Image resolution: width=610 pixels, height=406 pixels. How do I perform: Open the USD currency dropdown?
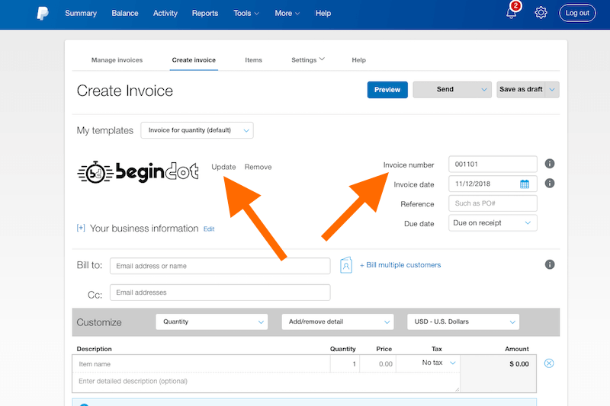pyautogui.click(x=463, y=321)
